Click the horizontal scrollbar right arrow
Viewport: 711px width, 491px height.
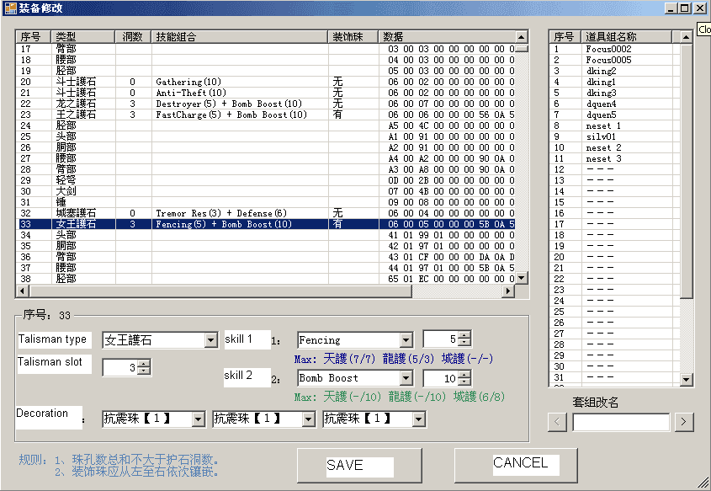[509, 291]
